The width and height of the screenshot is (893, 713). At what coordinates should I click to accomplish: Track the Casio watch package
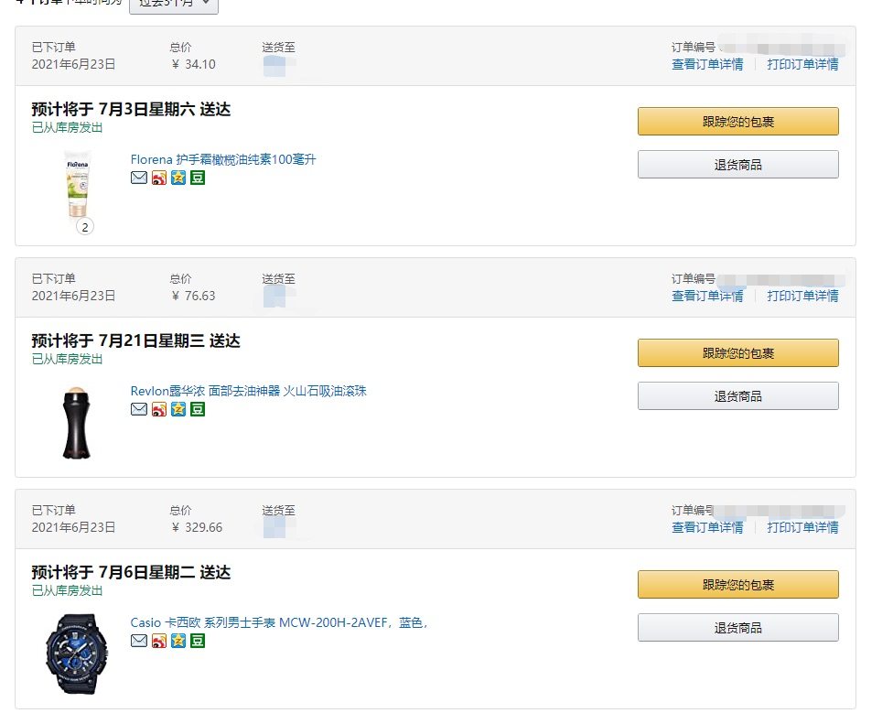click(x=737, y=584)
